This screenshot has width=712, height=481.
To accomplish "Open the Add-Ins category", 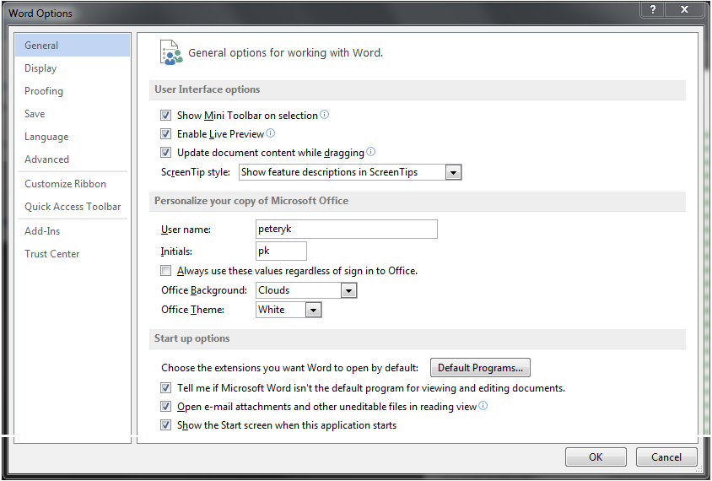I will coord(73,231).
